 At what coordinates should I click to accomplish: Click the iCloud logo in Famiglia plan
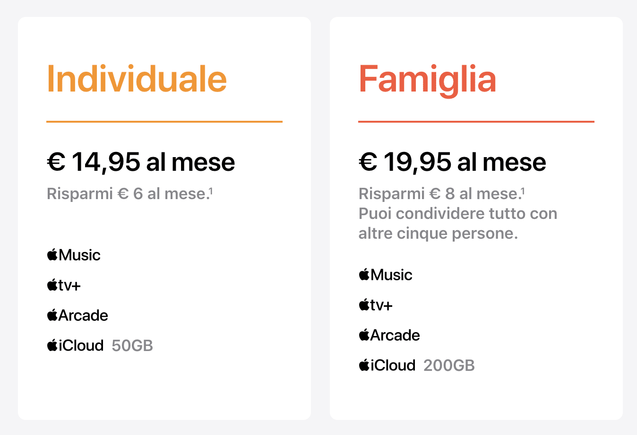pos(387,365)
